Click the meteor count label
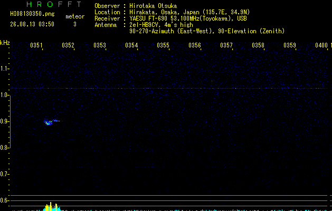Viewport: 332px width, 211px height. (x=75, y=16)
